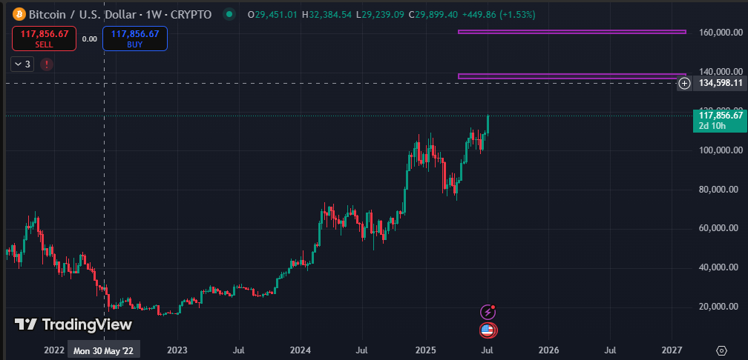Click the green market status dot
The width and height of the screenshot is (748, 360).
(229, 14)
